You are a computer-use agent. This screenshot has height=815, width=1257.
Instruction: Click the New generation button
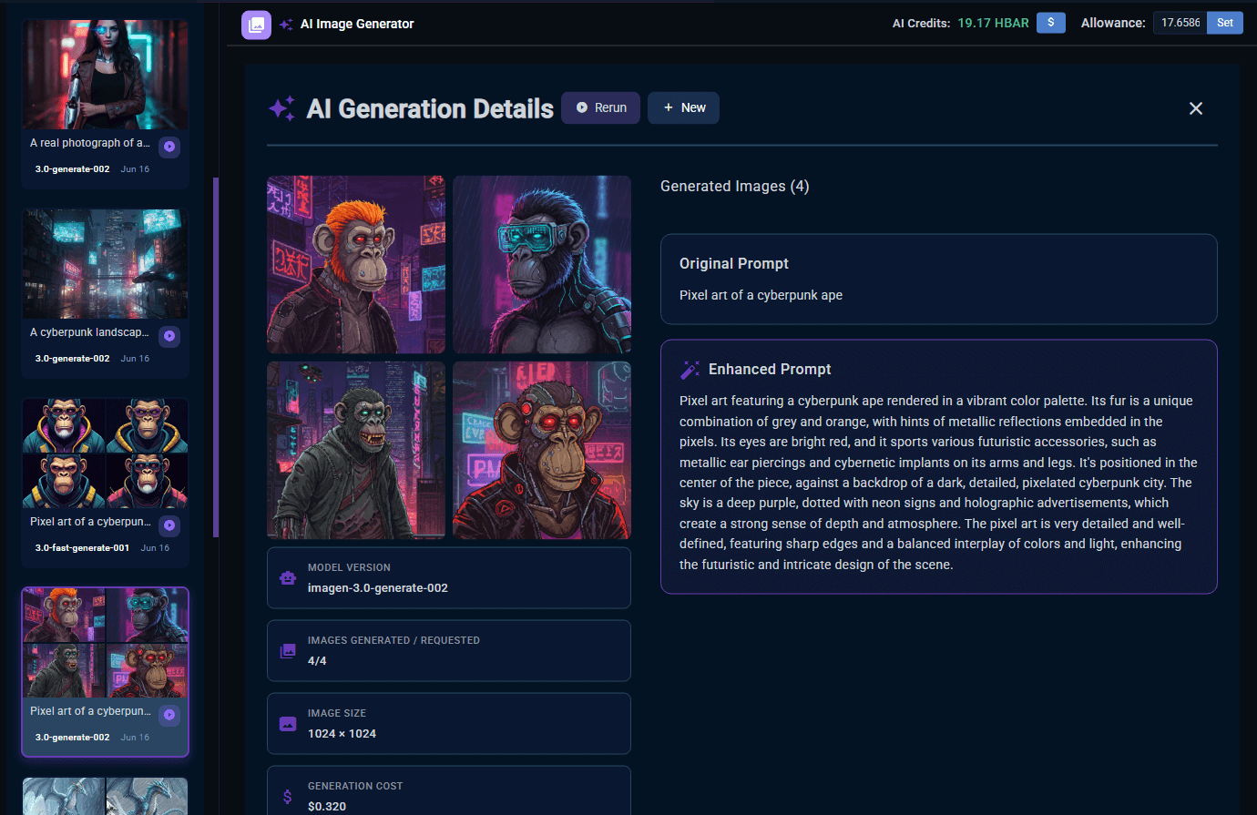[x=683, y=107]
